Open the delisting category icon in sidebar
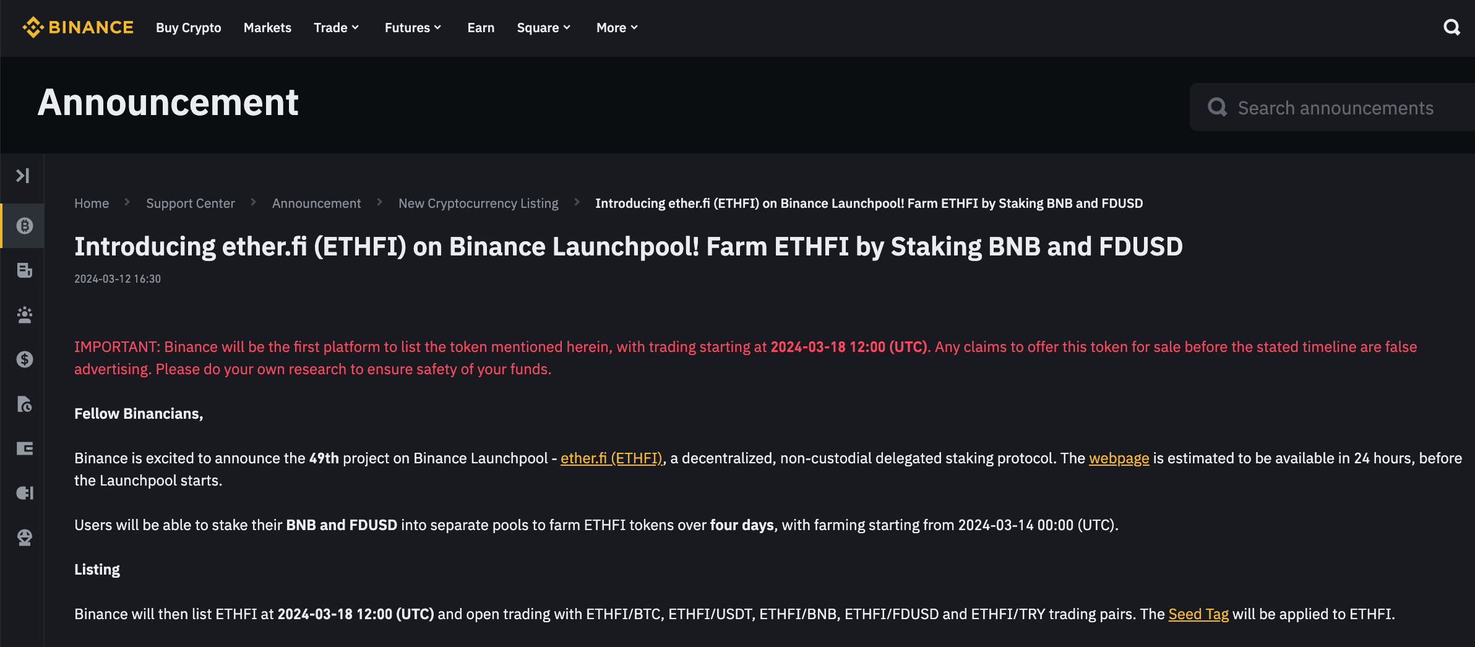Screen dimensions: 1475x647 pyautogui.click(x=24, y=405)
